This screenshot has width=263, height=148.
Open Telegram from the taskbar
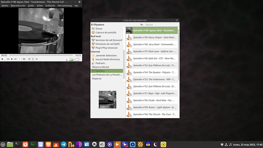click(x=64, y=145)
